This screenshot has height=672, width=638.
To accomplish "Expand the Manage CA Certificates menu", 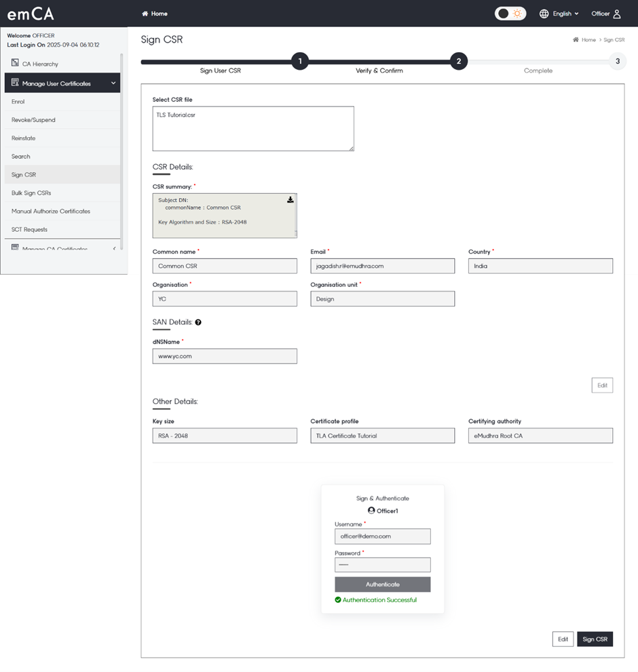I will coord(113,249).
